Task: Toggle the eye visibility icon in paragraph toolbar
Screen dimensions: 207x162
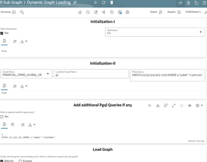Action: (x=190, y=106)
